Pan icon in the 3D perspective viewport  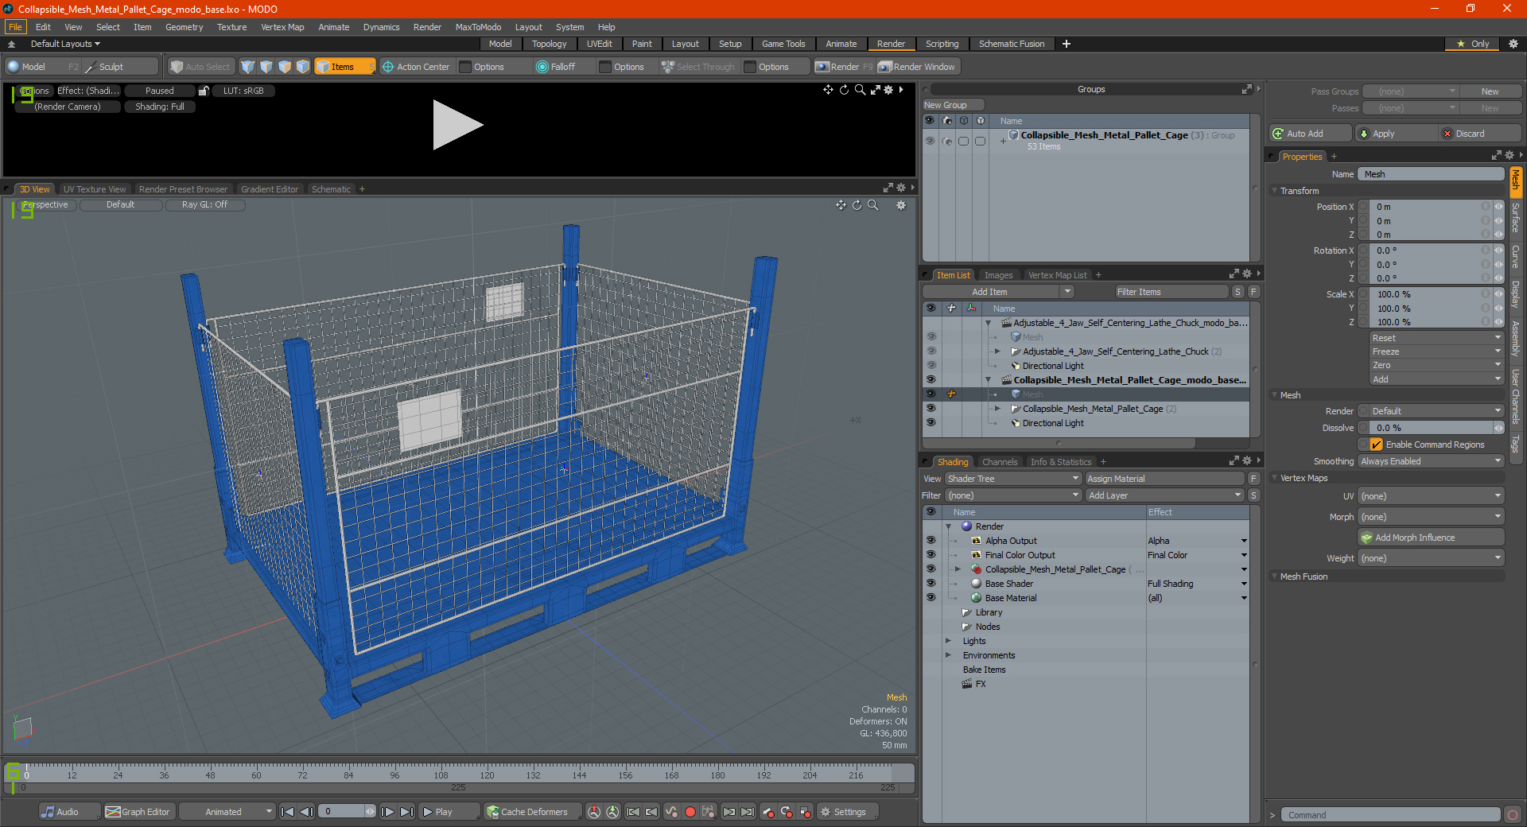coord(841,205)
